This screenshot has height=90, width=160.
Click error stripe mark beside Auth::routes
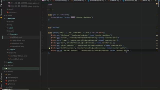pos(157,28)
